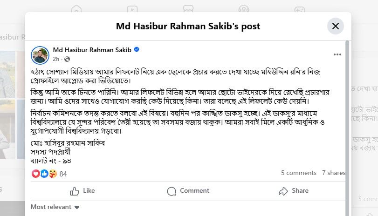The width and height of the screenshot is (378, 216).
Task: Open the three-dot post options menu
Action: click(337, 54)
